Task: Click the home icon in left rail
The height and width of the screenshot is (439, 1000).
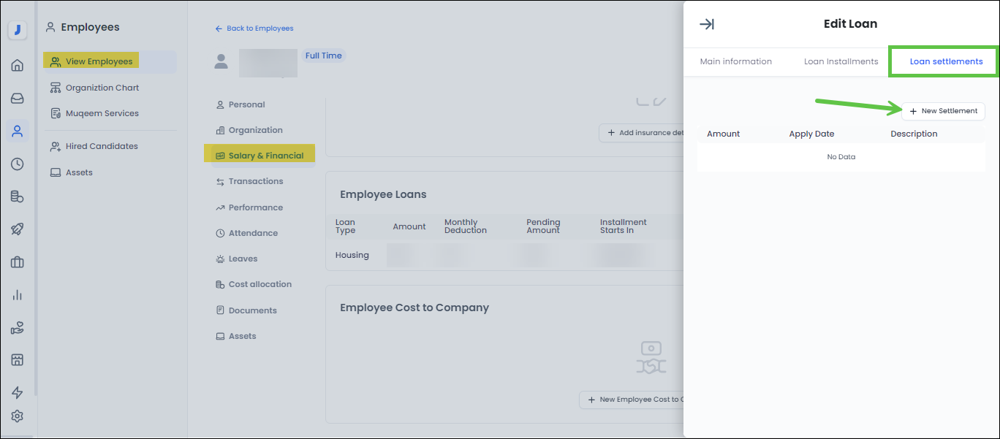Action: click(18, 66)
